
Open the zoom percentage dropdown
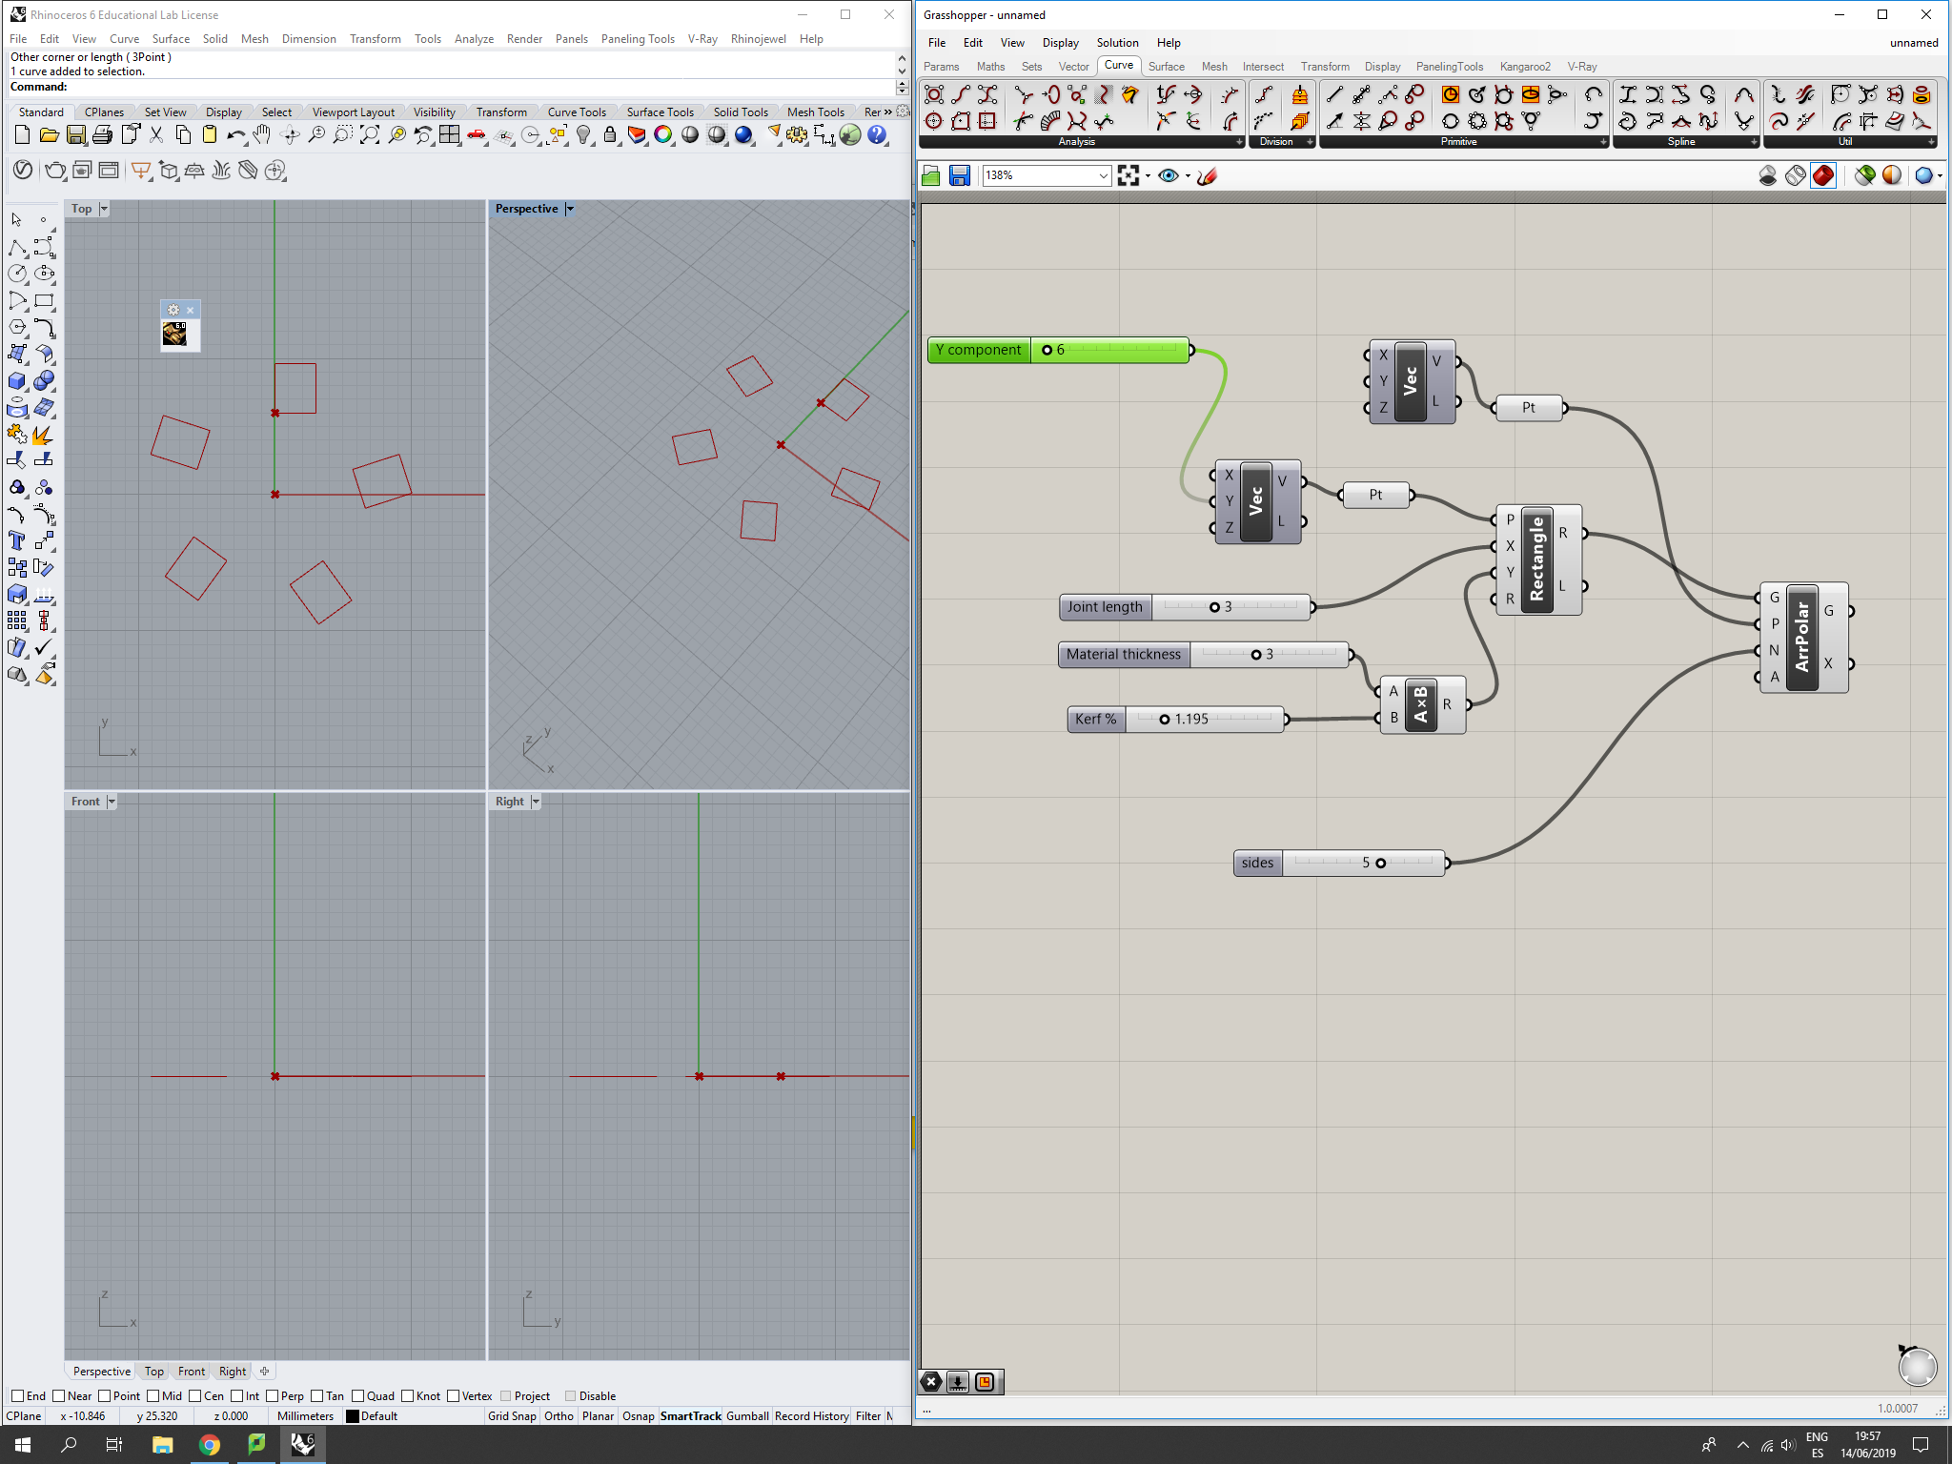1103,175
